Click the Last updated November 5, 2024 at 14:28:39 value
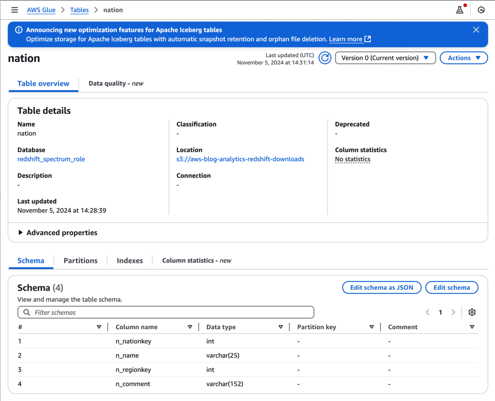 click(x=62, y=211)
